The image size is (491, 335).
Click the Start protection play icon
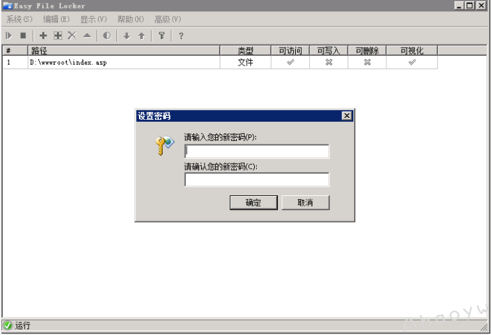[9, 36]
